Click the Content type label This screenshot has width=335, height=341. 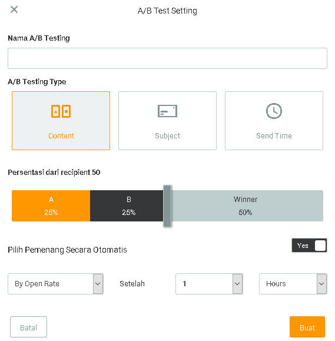click(x=61, y=135)
